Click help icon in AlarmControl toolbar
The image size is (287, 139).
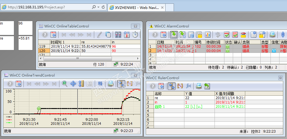[x=155, y=34]
